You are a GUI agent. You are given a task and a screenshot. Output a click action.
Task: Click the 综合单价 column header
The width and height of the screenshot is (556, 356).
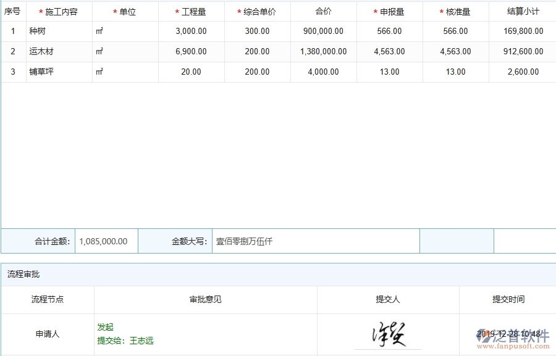[x=257, y=10]
